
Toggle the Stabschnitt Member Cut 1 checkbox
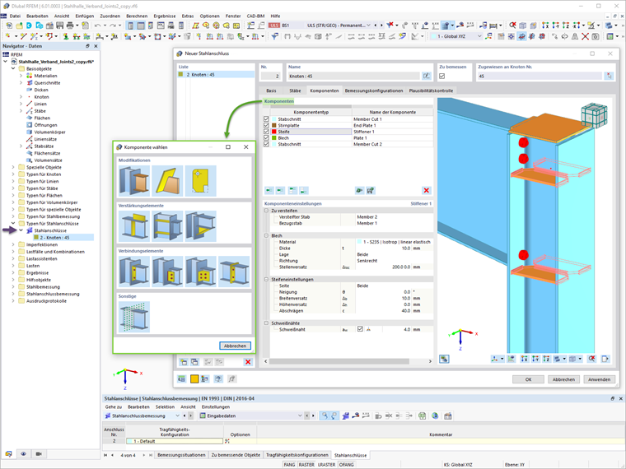coord(266,118)
